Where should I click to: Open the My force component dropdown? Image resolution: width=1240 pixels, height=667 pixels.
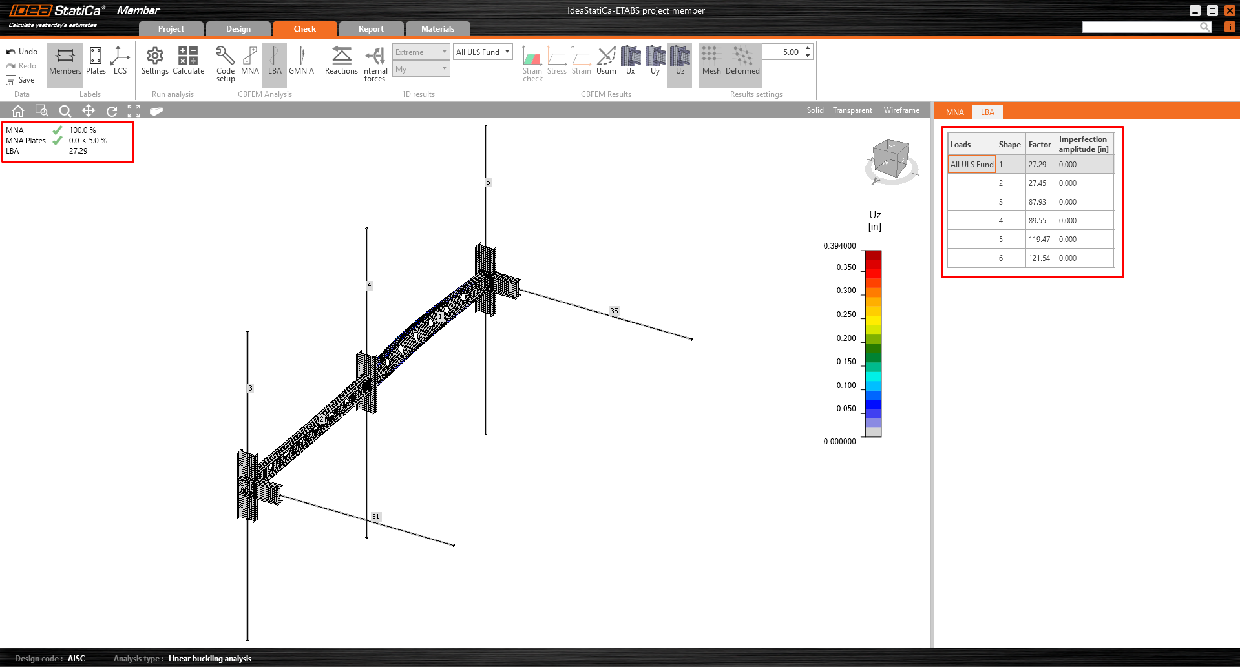pos(421,69)
